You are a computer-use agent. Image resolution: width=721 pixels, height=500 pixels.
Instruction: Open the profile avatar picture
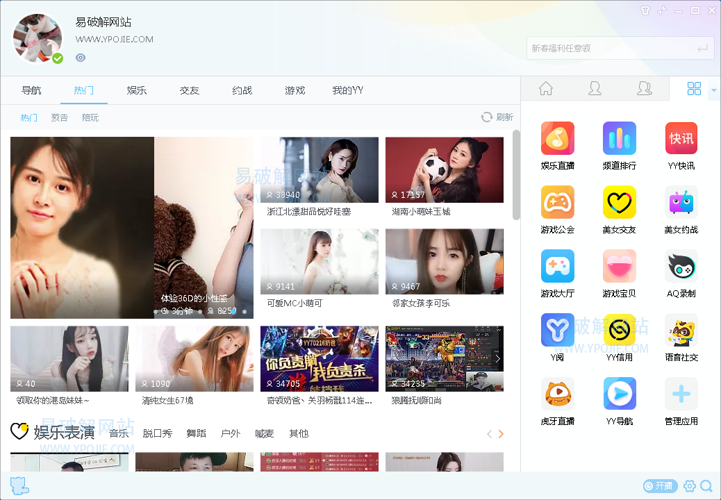(38, 38)
